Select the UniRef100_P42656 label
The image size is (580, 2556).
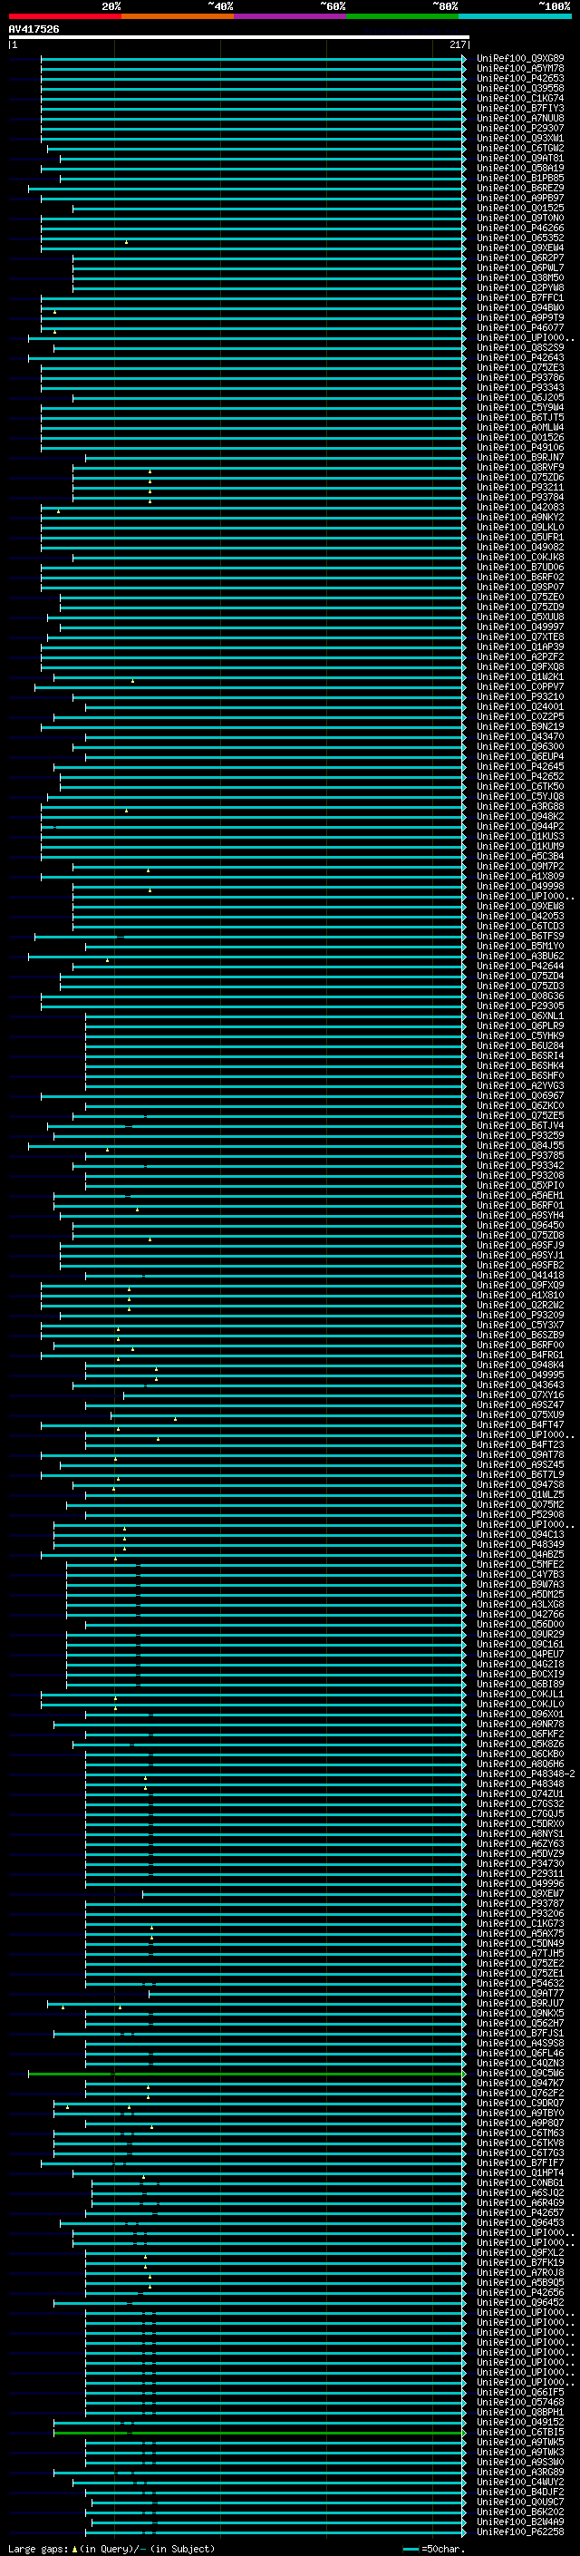[520, 2293]
